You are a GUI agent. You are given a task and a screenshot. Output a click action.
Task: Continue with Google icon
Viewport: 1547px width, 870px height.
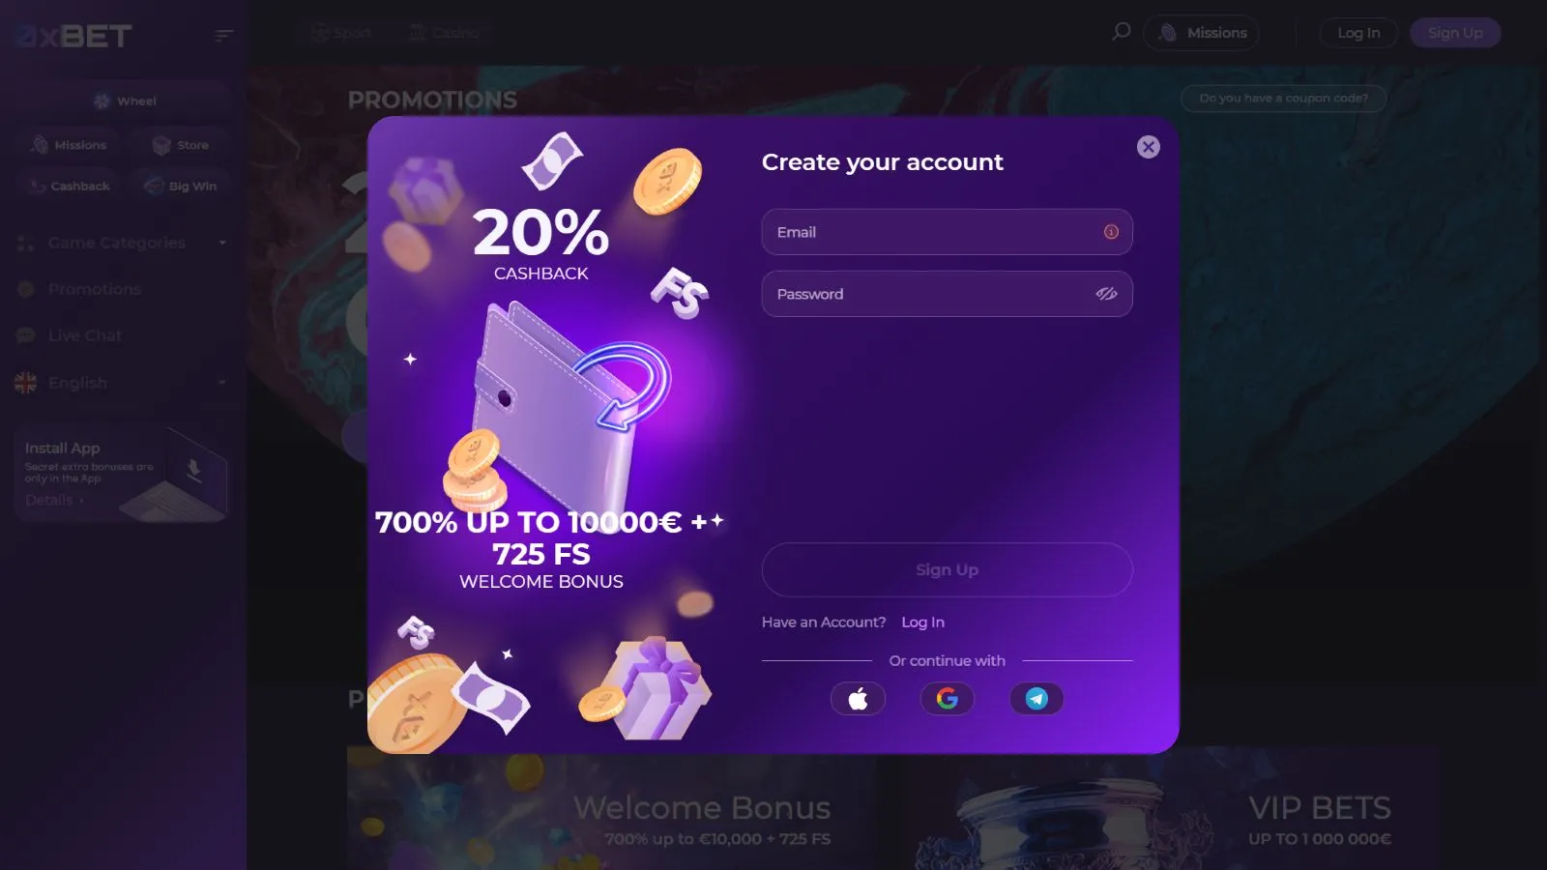[947, 699]
